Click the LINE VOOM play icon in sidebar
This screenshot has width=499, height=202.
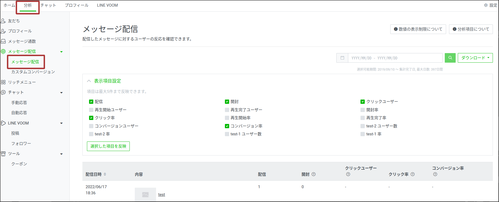(x=3, y=123)
